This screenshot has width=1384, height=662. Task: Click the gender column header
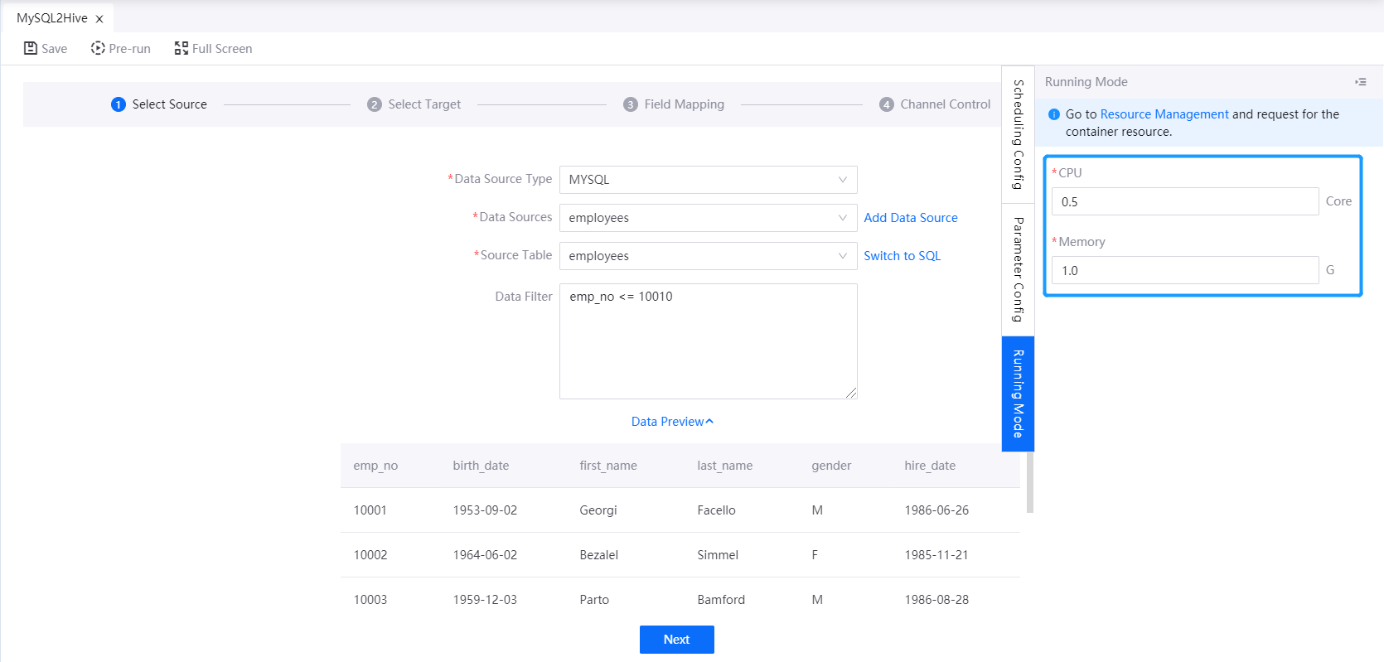(x=831, y=466)
